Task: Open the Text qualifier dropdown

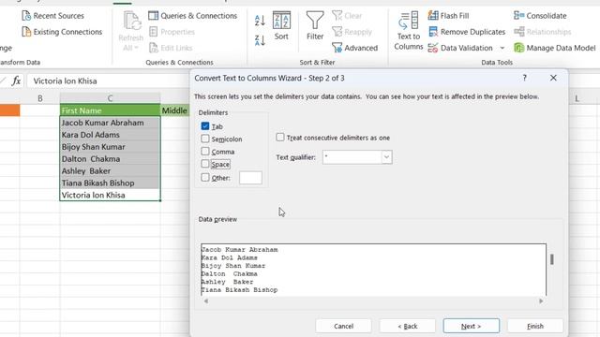Action: [386, 157]
